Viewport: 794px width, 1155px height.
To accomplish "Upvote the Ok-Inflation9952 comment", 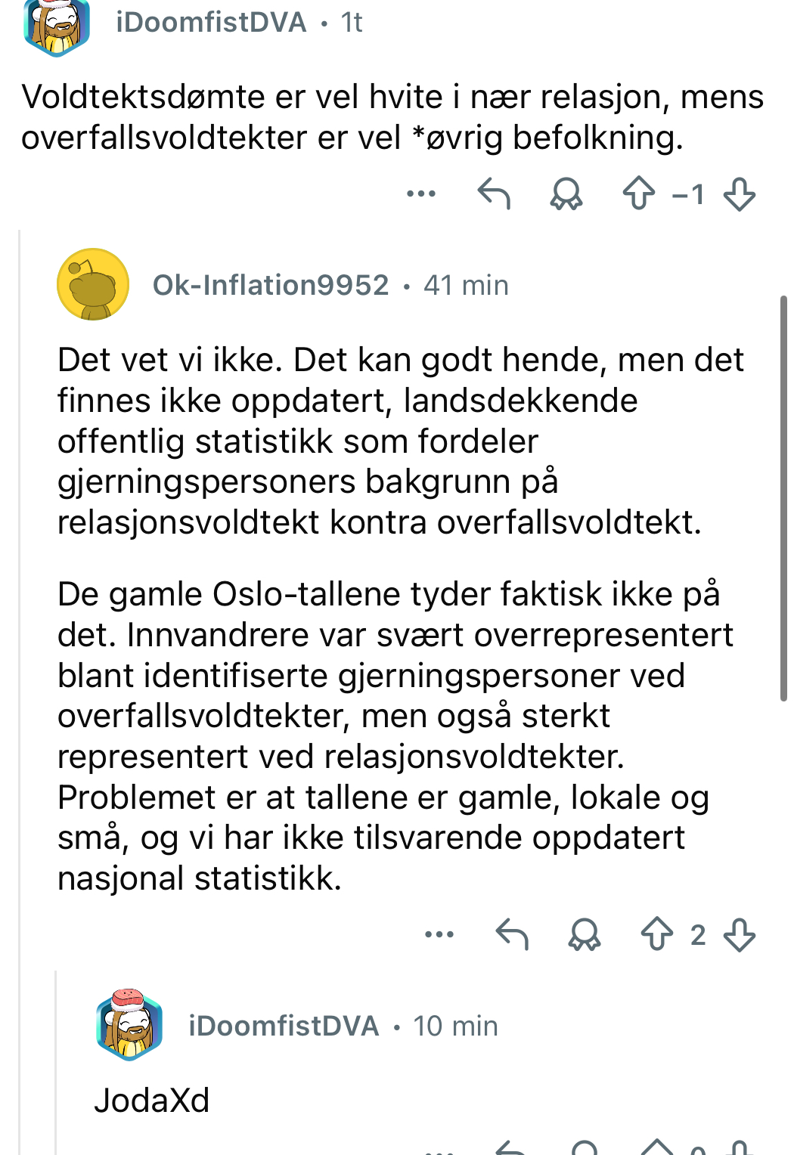I will 656,934.
